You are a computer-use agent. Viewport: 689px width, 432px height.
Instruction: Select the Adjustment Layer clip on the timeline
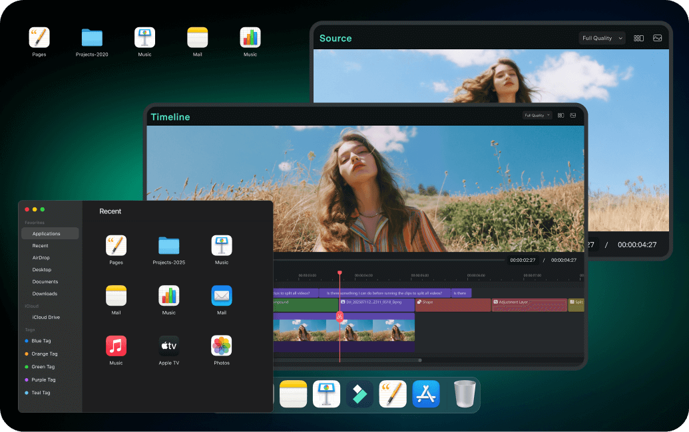click(529, 305)
